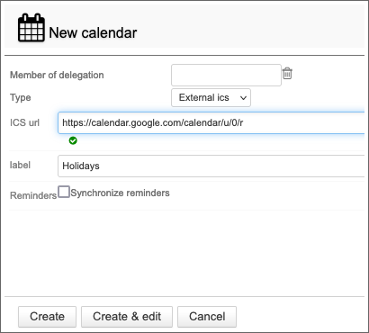The width and height of the screenshot is (369, 333).
Task: Click the green checkmark under ICS url
Action: (x=73, y=140)
